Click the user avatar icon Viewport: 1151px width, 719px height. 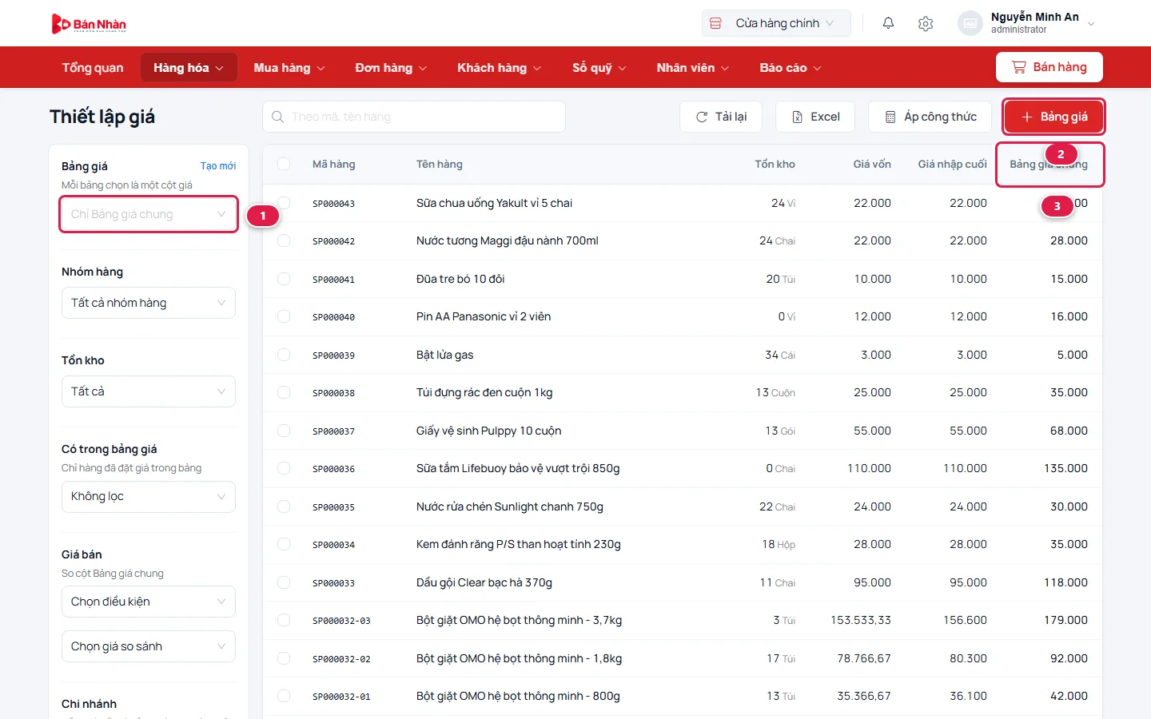click(970, 23)
